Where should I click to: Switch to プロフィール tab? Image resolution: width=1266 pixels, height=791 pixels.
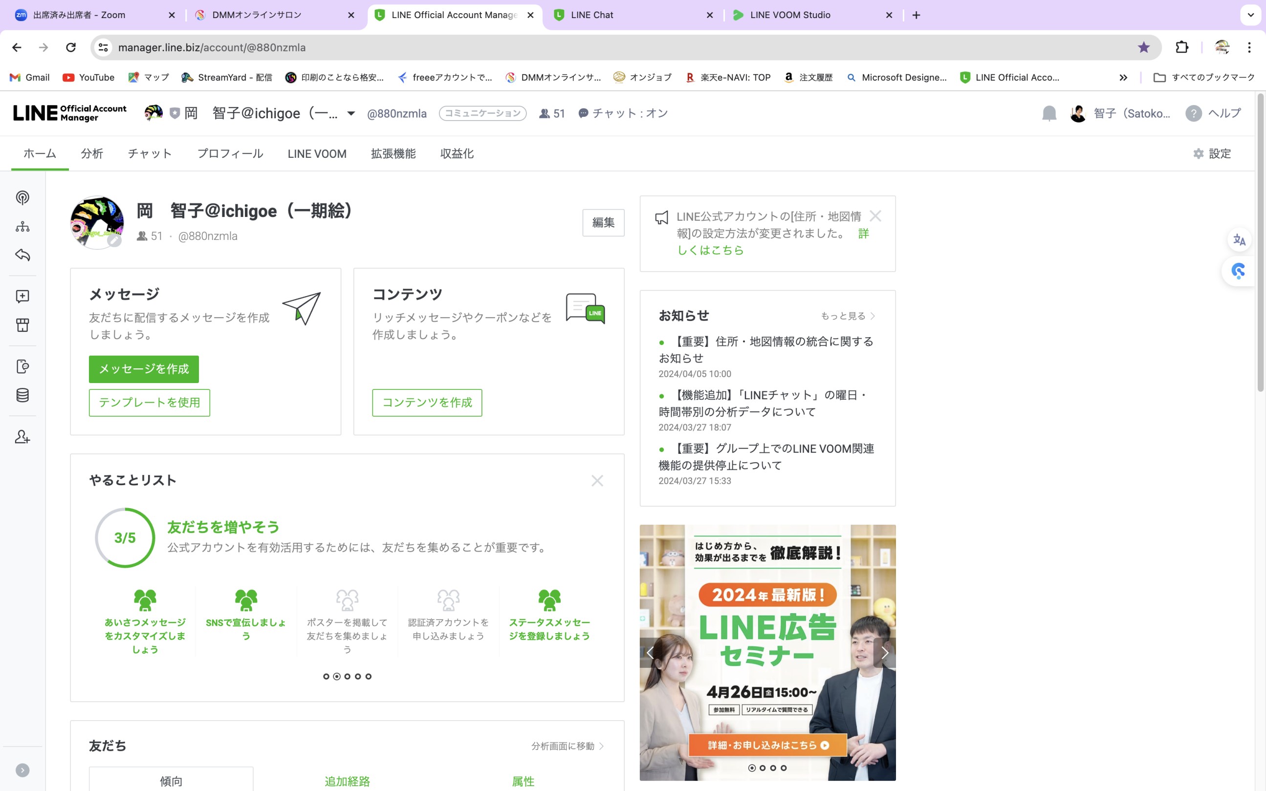230,154
